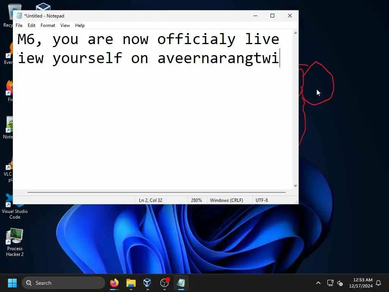Click the UTF-8 encoding status entry

click(262, 200)
